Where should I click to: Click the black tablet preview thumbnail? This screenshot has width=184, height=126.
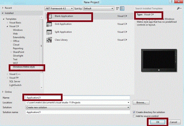(159, 60)
